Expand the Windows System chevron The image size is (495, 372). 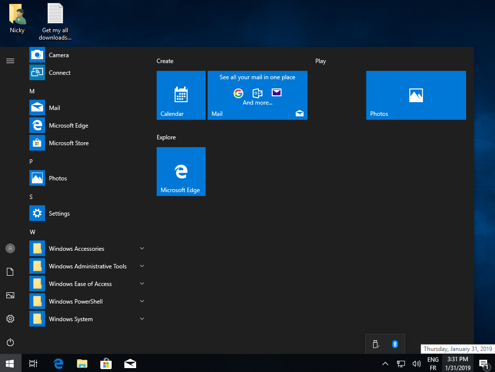point(142,319)
